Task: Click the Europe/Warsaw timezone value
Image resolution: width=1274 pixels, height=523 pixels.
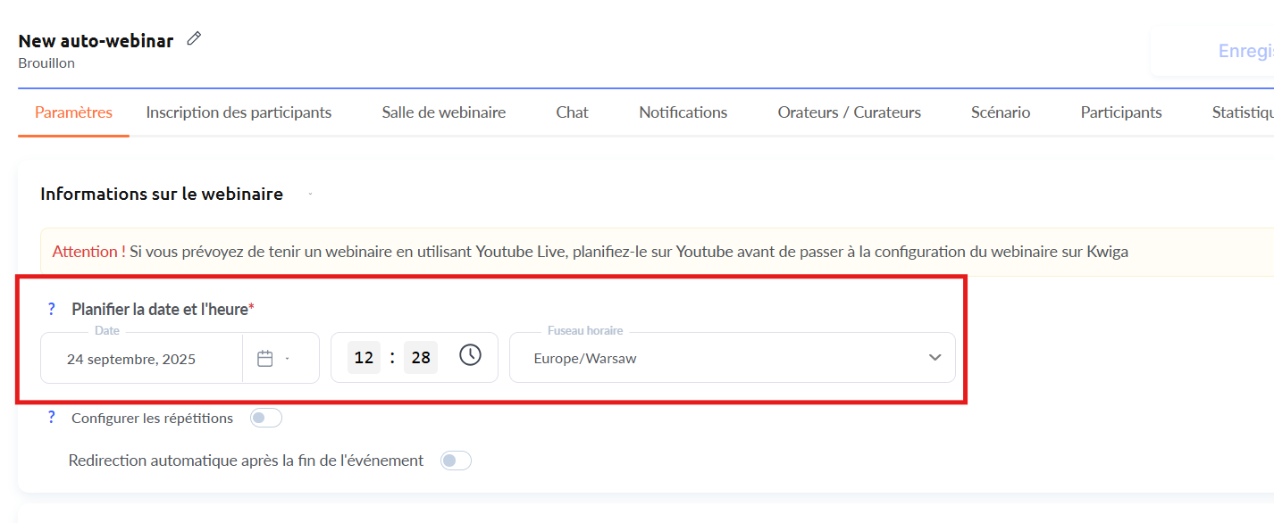Action: pos(585,359)
